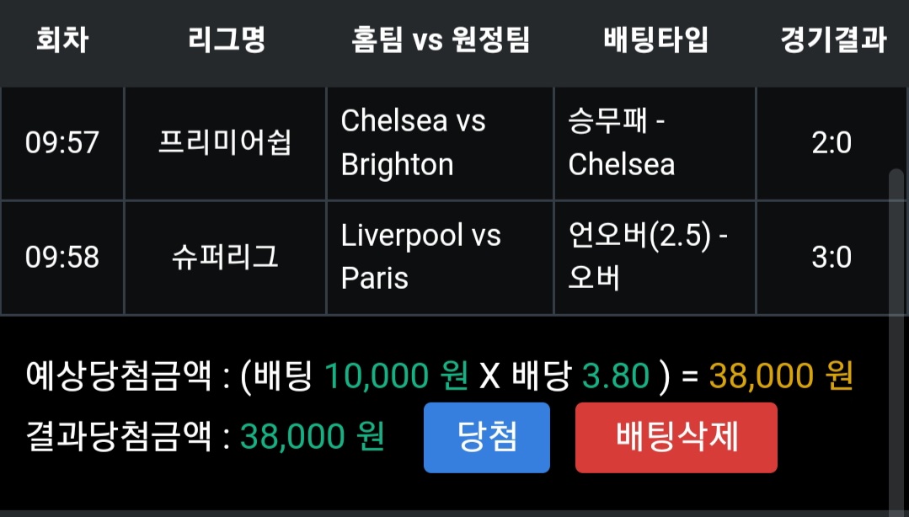The height and width of the screenshot is (517, 909).
Task: Select the 배팅타입 column header
Action: (655, 40)
